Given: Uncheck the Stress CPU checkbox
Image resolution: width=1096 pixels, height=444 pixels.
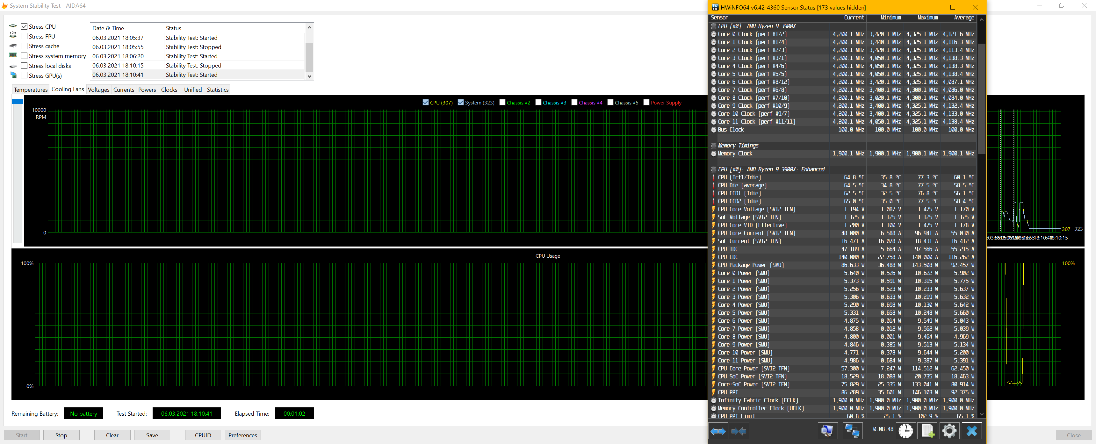Looking at the screenshot, I should click(24, 27).
